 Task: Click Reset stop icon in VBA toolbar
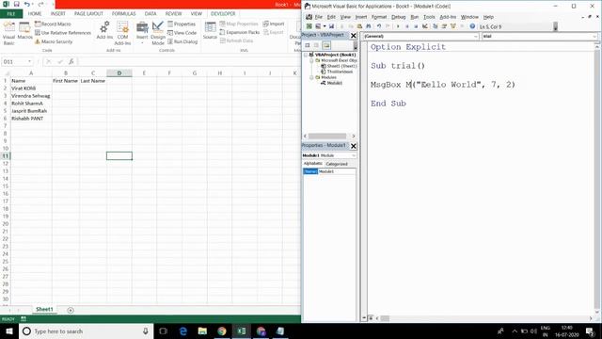416,26
